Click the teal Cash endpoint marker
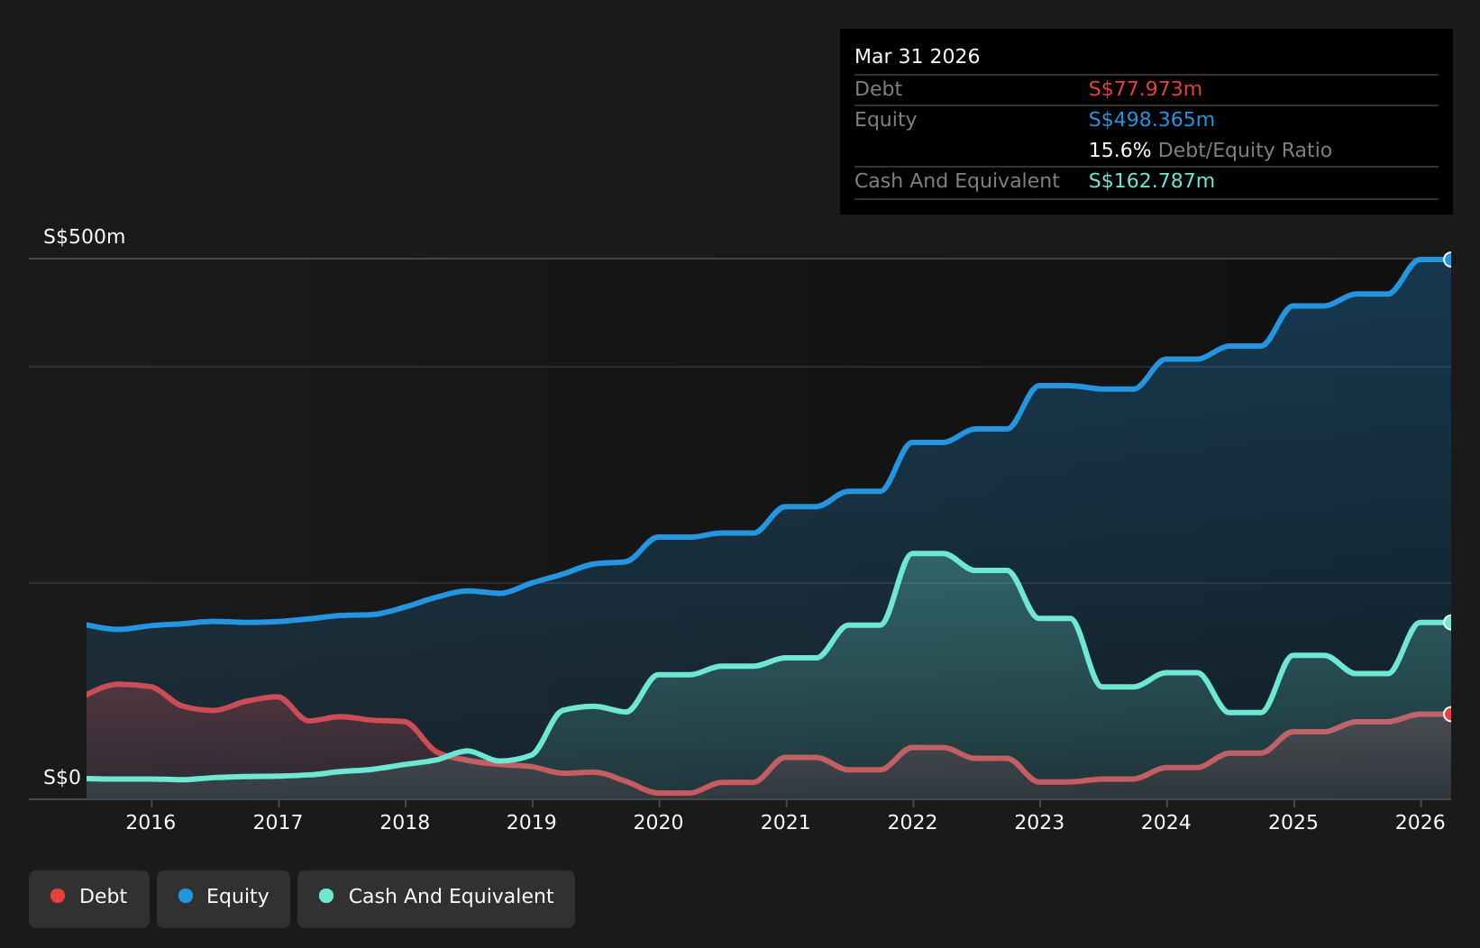The image size is (1480, 948). [1449, 623]
